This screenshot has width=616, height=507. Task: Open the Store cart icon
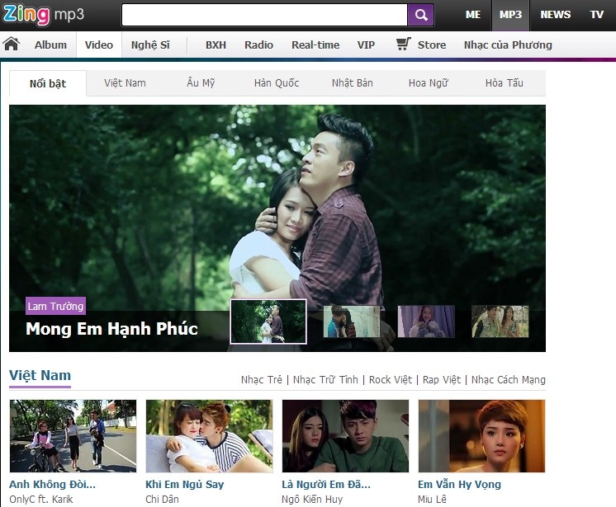(403, 45)
